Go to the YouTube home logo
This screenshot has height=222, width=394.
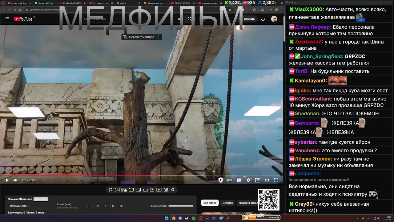23,19
